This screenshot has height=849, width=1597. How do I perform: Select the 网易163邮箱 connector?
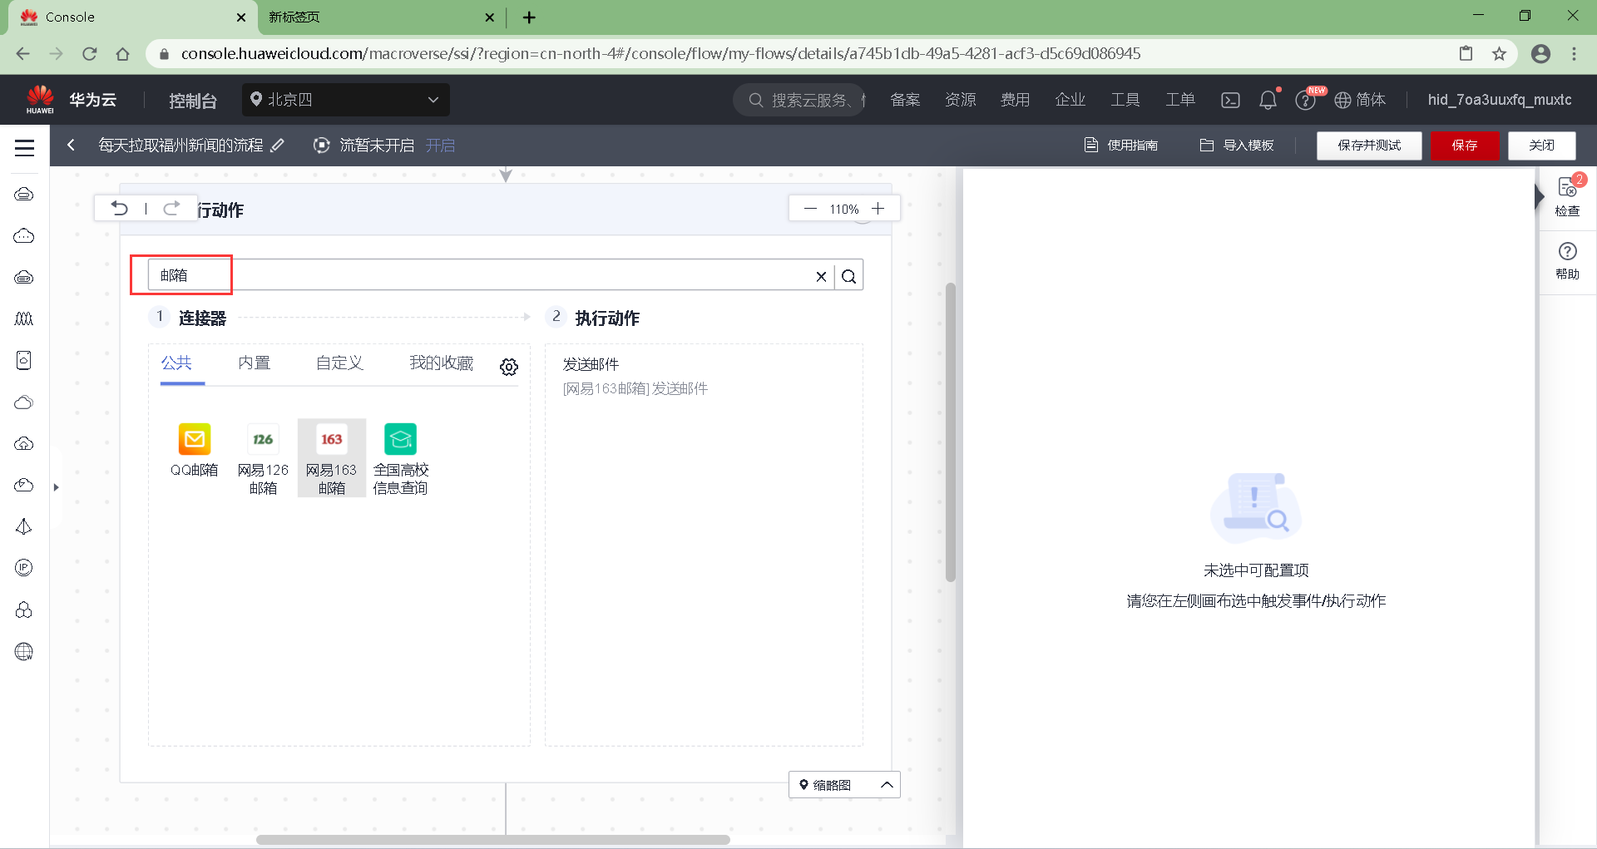click(x=332, y=458)
